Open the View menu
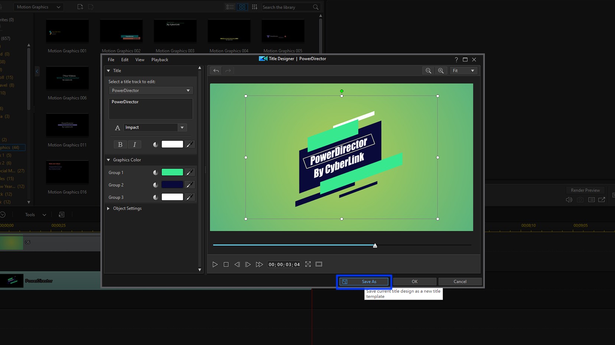 pos(140,60)
